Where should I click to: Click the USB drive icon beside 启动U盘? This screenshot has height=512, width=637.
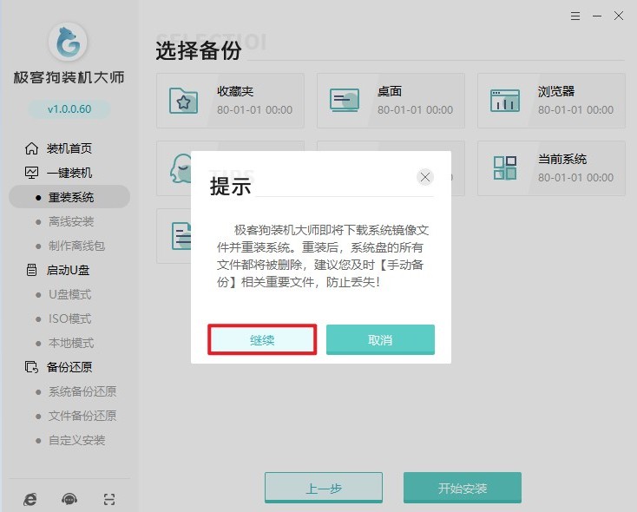[x=31, y=270]
